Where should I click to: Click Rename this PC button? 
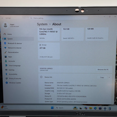click(x=103, y=69)
